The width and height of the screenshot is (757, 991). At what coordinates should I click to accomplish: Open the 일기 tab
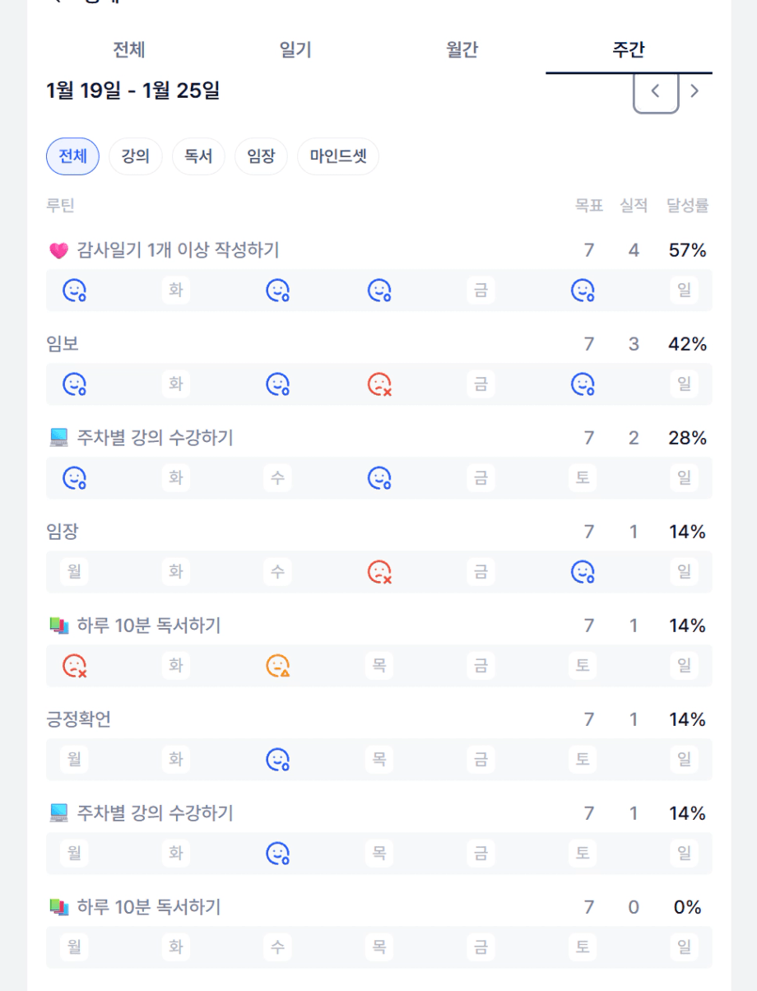pos(295,50)
